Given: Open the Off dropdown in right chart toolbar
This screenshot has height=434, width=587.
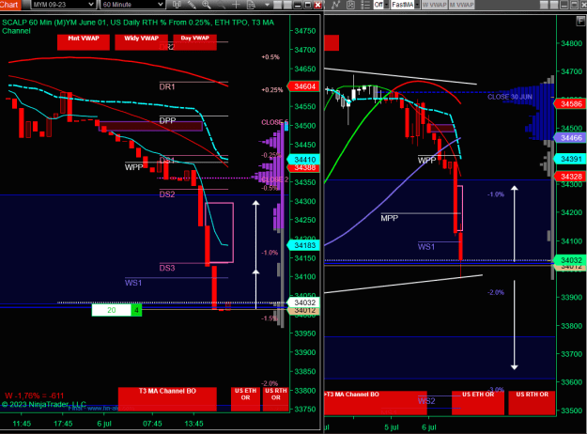Looking at the screenshot, I should coord(380,5).
